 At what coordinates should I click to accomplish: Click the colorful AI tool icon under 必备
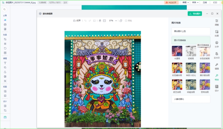(x=5, y=20)
